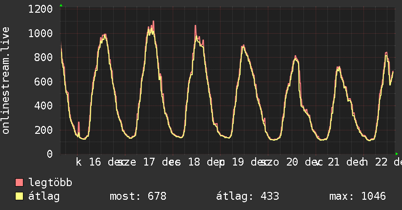The width and height of the screenshot is (402, 210).
Task: Click the 'átlag: 433' average value
Action: pos(247,196)
